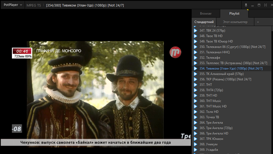Play channel 366. Три Ангела HD

coord(232,133)
